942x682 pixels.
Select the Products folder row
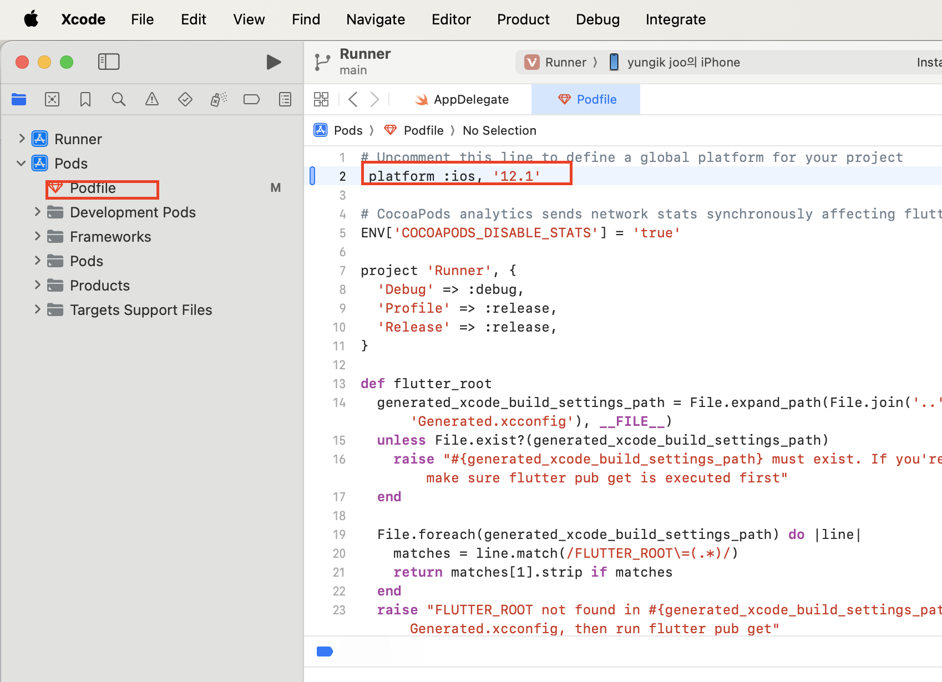tap(152, 285)
